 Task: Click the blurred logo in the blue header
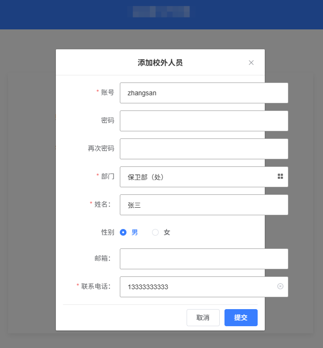[x=161, y=11]
